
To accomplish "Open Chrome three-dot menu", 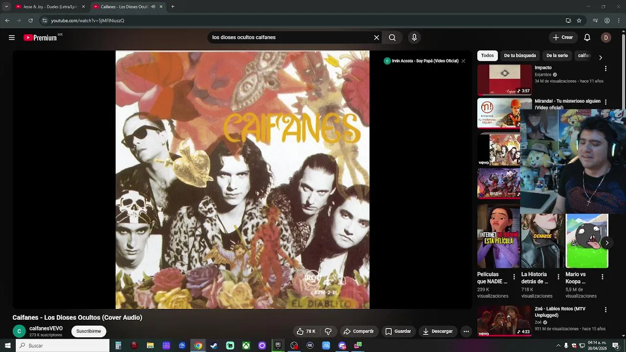I will pyautogui.click(x=618, y=21).
